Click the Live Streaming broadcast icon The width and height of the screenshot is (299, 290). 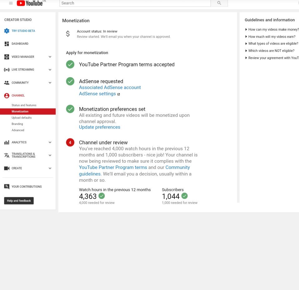7,70
